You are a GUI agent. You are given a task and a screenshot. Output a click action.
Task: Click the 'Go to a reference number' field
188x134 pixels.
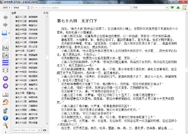coord(81,8)
